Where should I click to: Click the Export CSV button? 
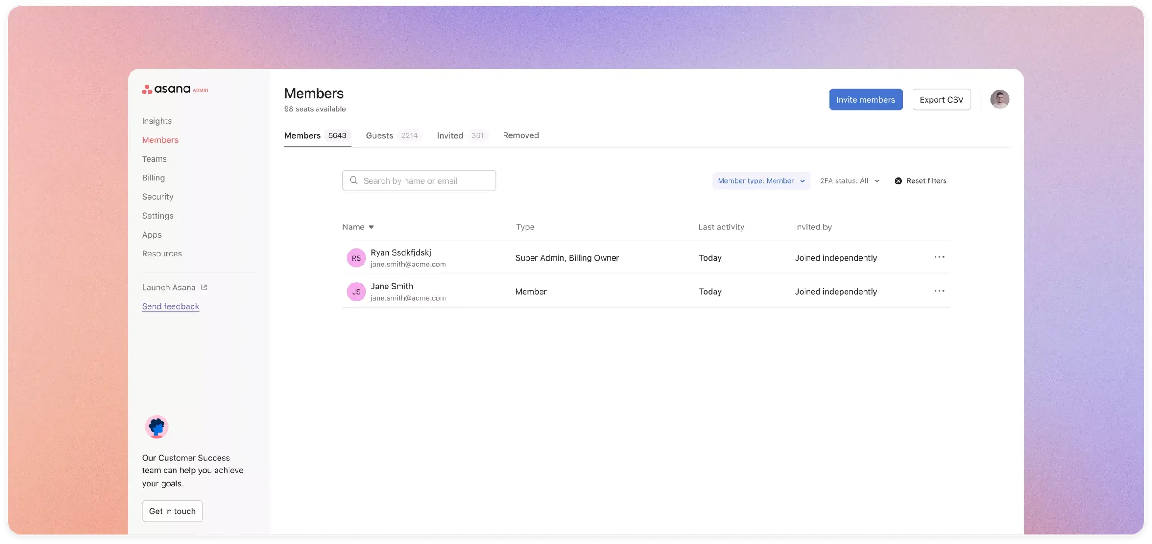[941, 99]
